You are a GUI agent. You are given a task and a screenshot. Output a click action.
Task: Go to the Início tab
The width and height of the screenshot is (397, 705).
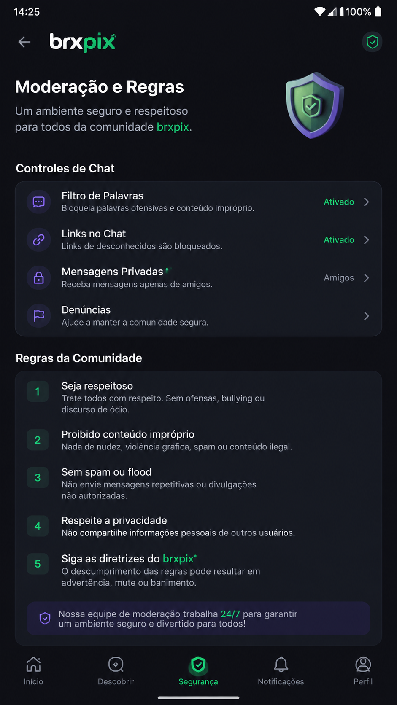33,671
